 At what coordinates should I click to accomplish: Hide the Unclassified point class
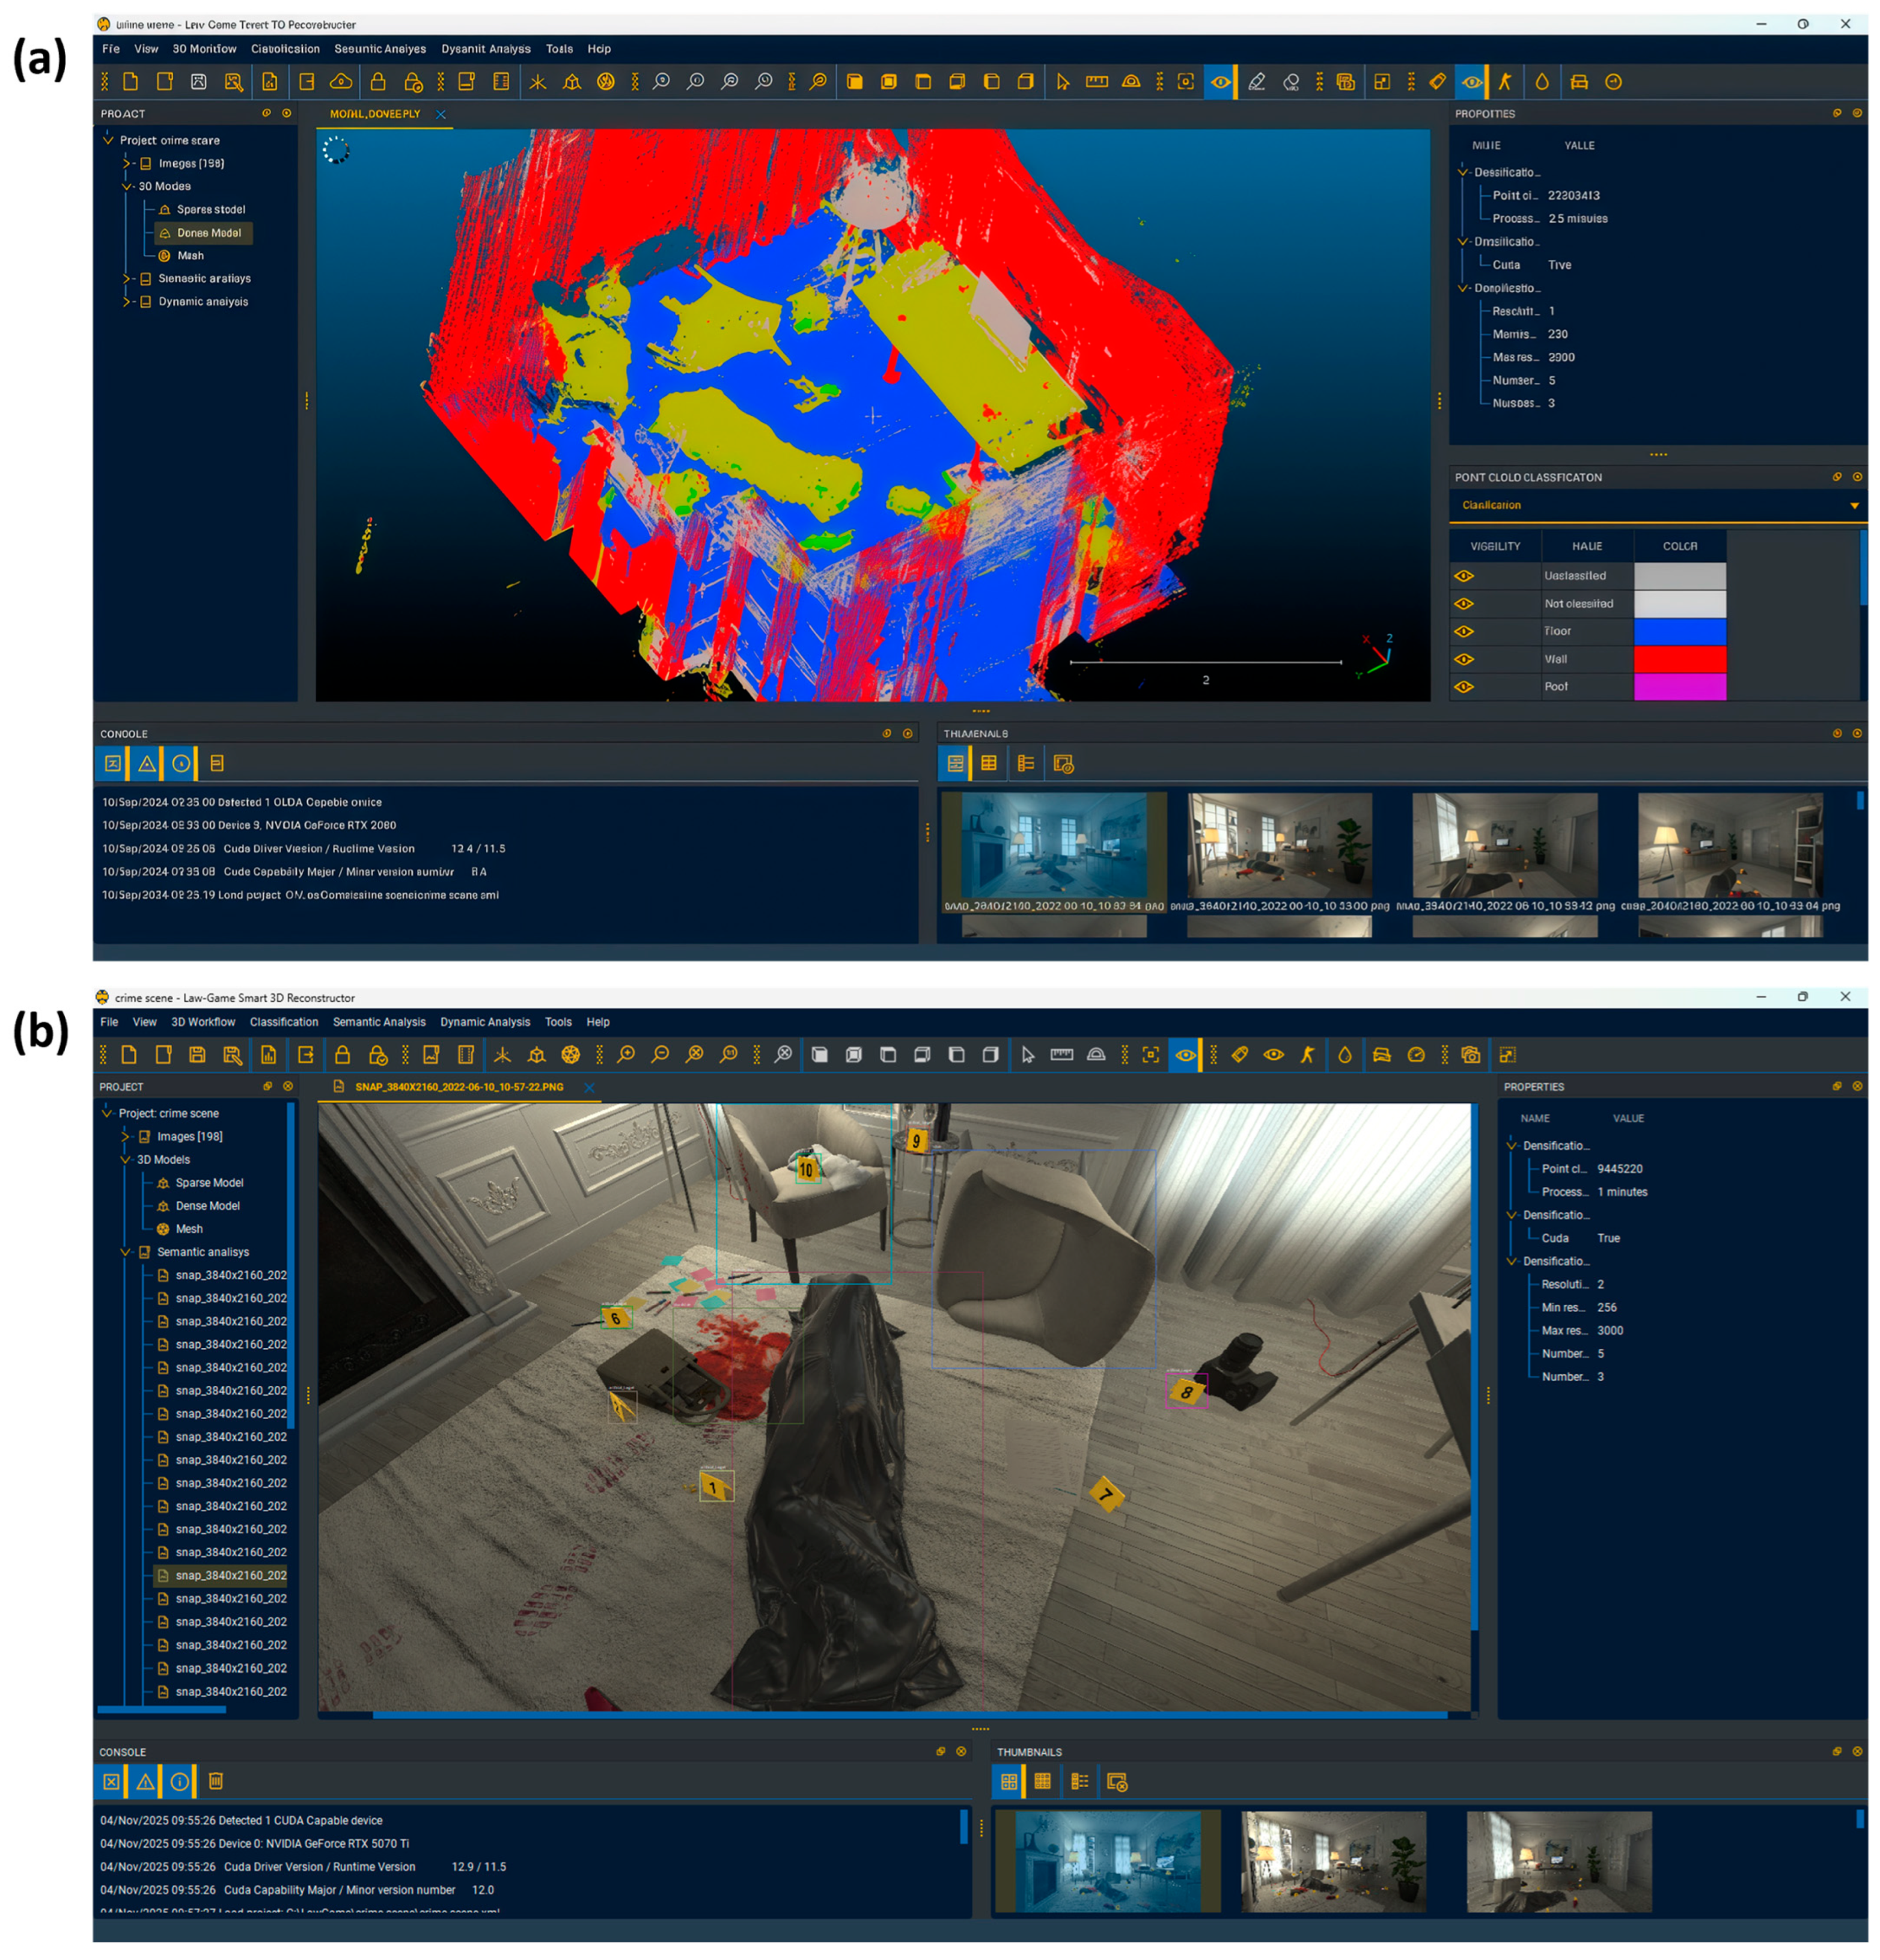pos(1463,576)
